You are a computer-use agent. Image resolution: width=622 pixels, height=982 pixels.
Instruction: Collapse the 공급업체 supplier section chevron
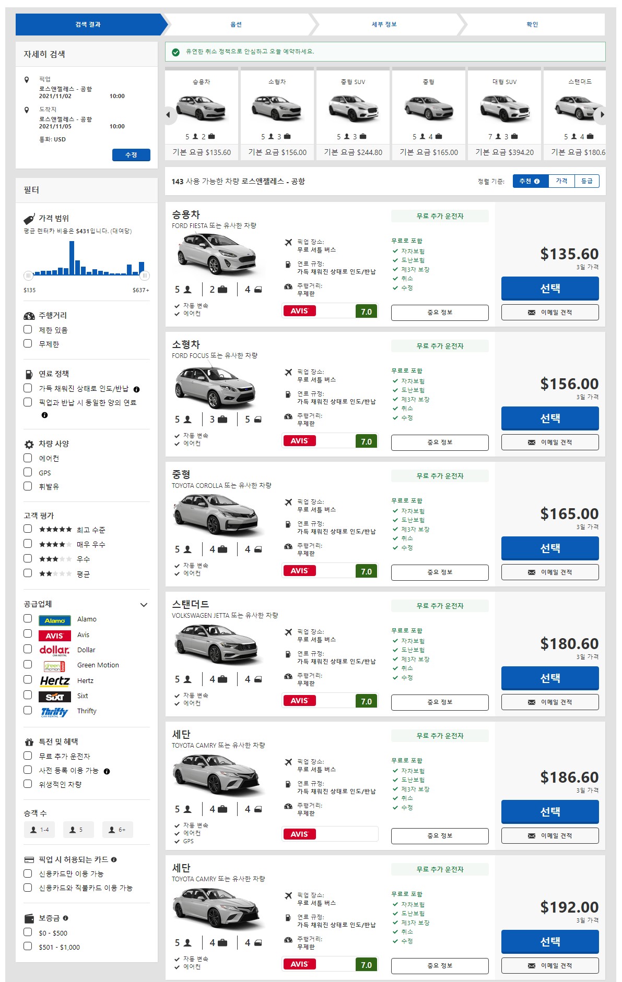pyautogui.click(x=144, y=605)
